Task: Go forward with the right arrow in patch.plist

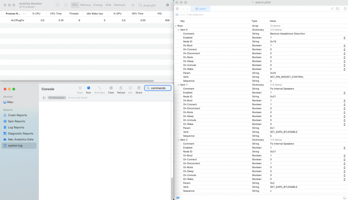Action: (188, 9)
